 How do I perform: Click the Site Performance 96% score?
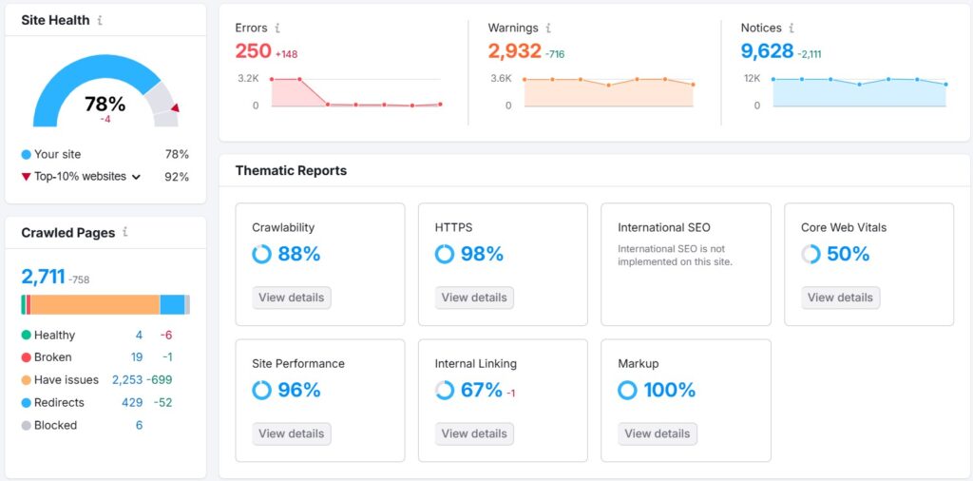(299, 390)
